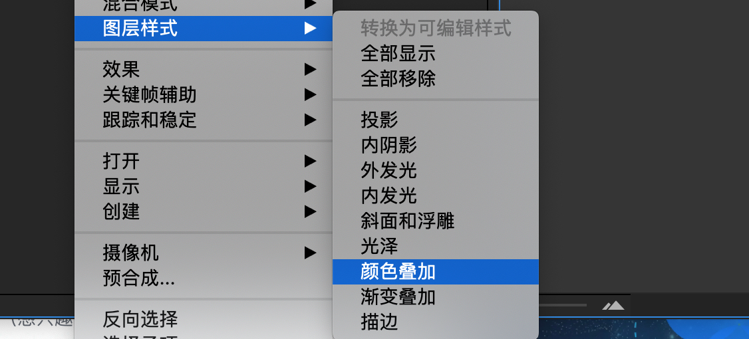Click 预合成... menu entry

pyautogui.click(x=203, y=278)
